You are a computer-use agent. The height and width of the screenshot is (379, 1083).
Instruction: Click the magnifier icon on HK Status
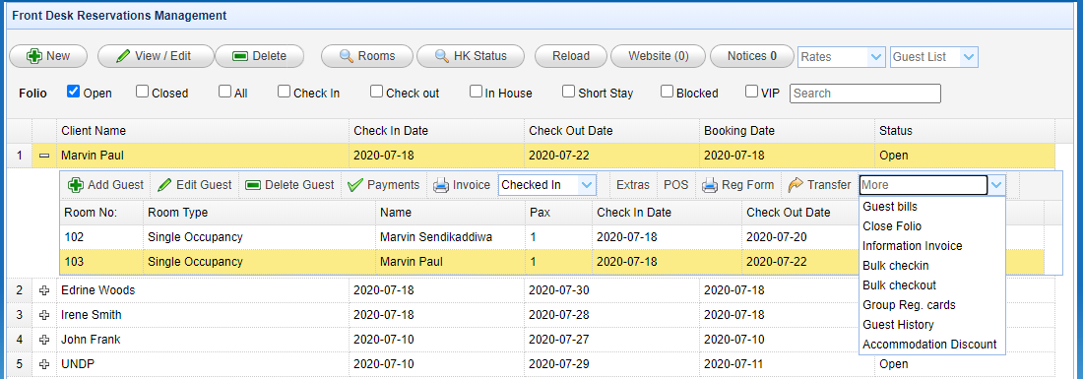click(442, 57)
